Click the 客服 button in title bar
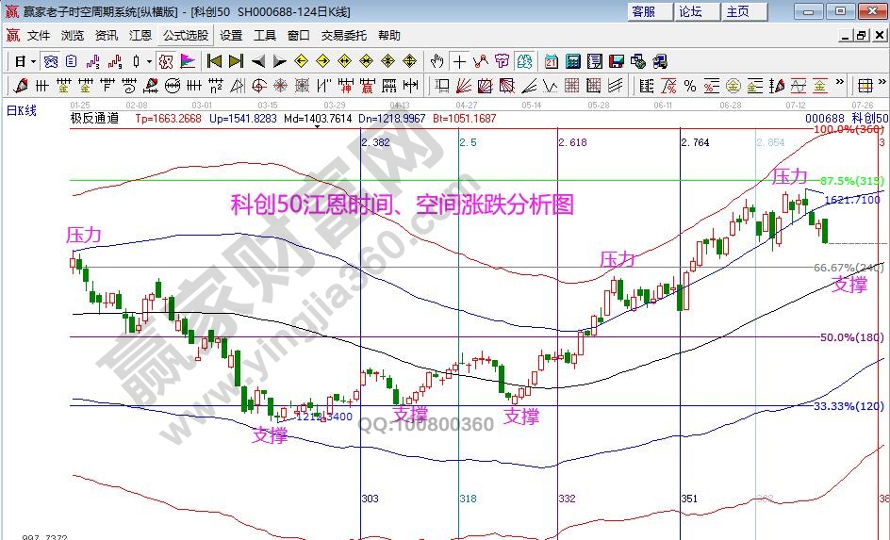Screen dimensions: 890x540 pyautogui.click(x=643, y=11)
